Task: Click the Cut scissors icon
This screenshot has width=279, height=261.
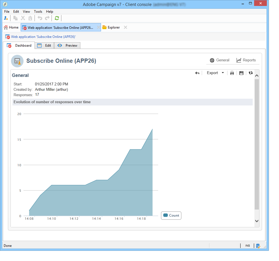Action: click(23, 18)
